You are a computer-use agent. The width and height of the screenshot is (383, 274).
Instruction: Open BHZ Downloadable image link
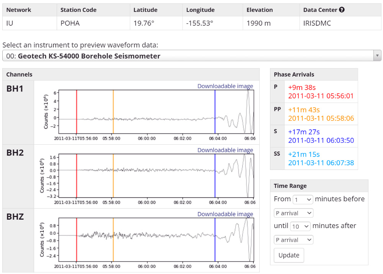(225, 214)
